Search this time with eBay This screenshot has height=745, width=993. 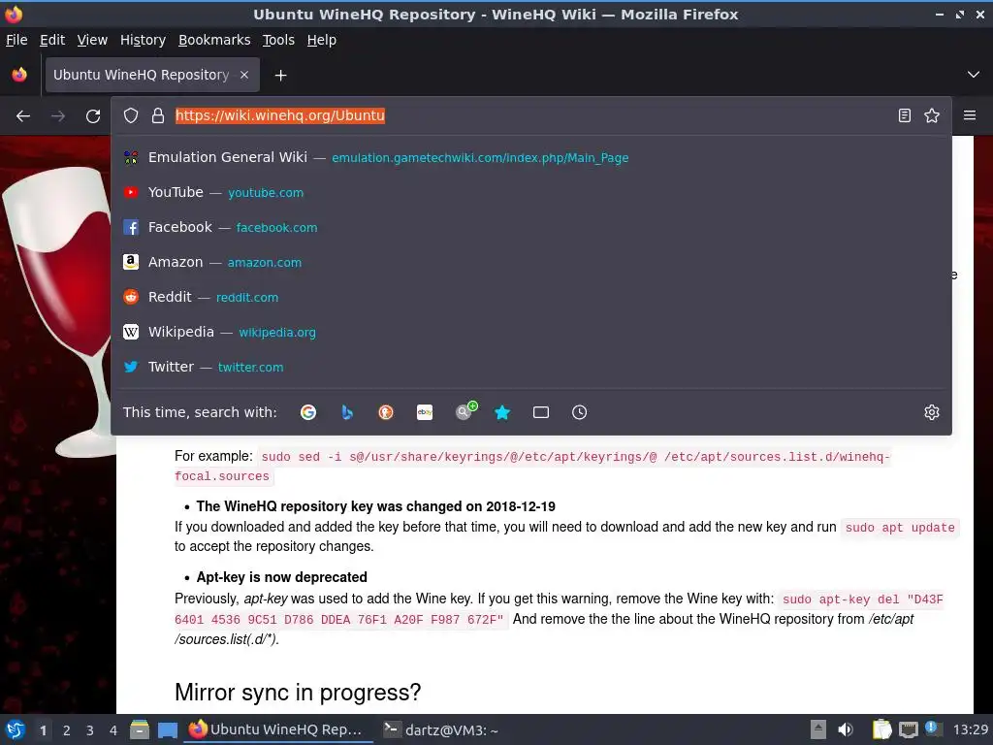pos(425,412)
